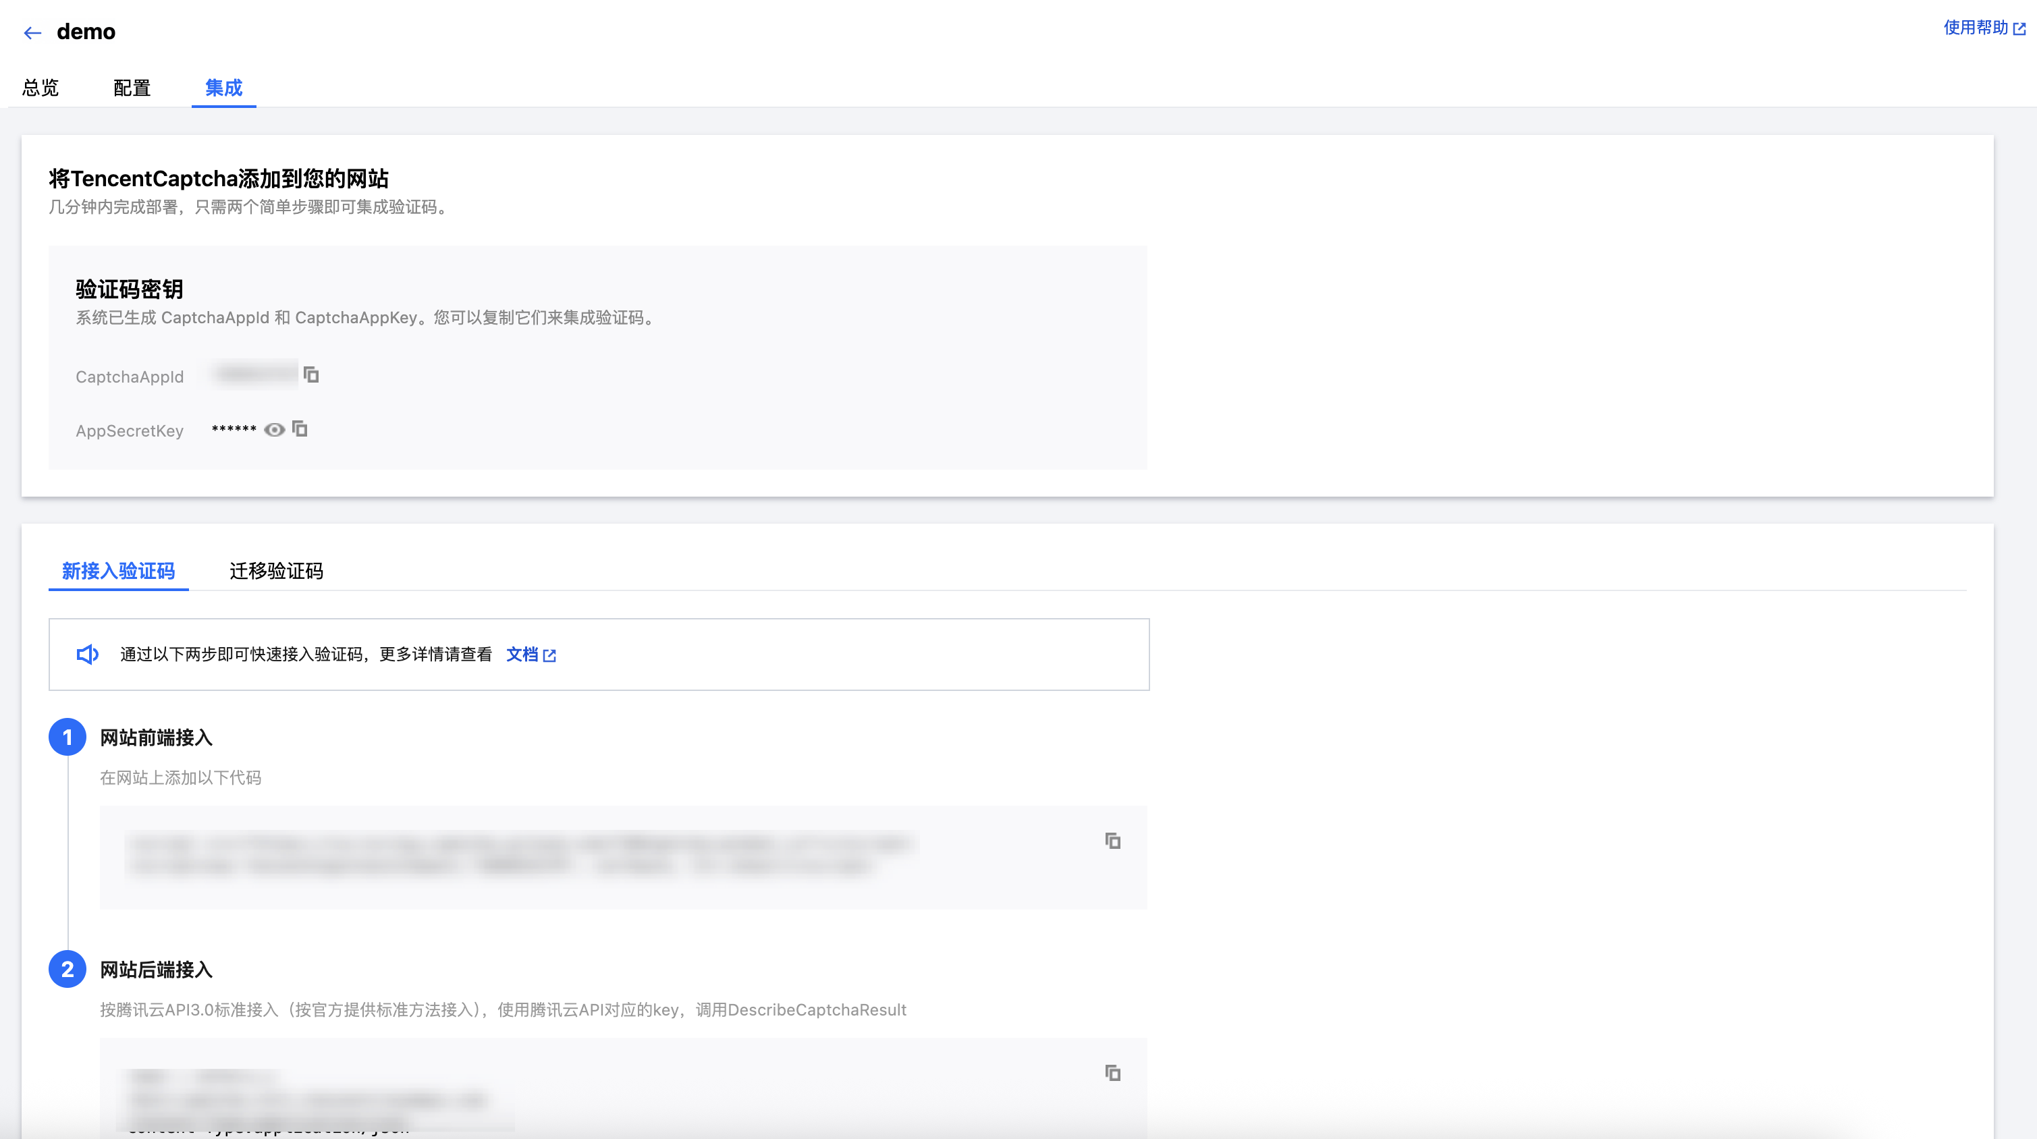This screenshot has height=1139, width=2037.
Task: Click the 网站后端接入 step heading
Action: pos(156,970)
